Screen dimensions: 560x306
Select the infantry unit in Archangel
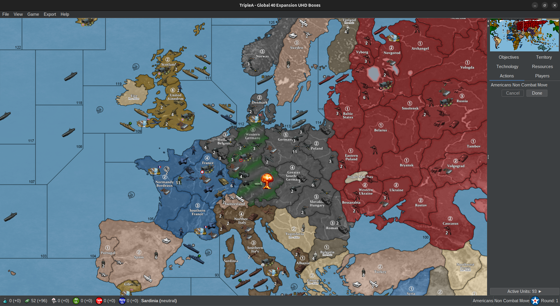(x=416, y=28)
